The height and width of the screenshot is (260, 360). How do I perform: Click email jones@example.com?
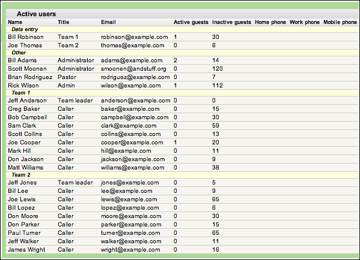(x=130, y=183)
